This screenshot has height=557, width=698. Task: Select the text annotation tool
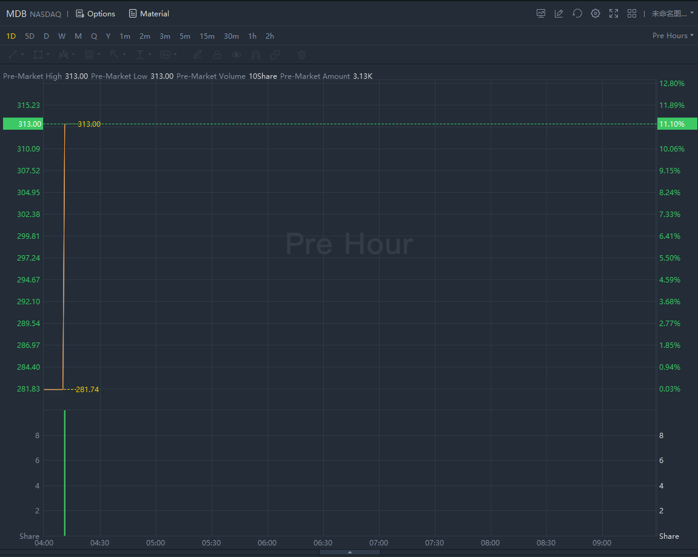point(166,55)
